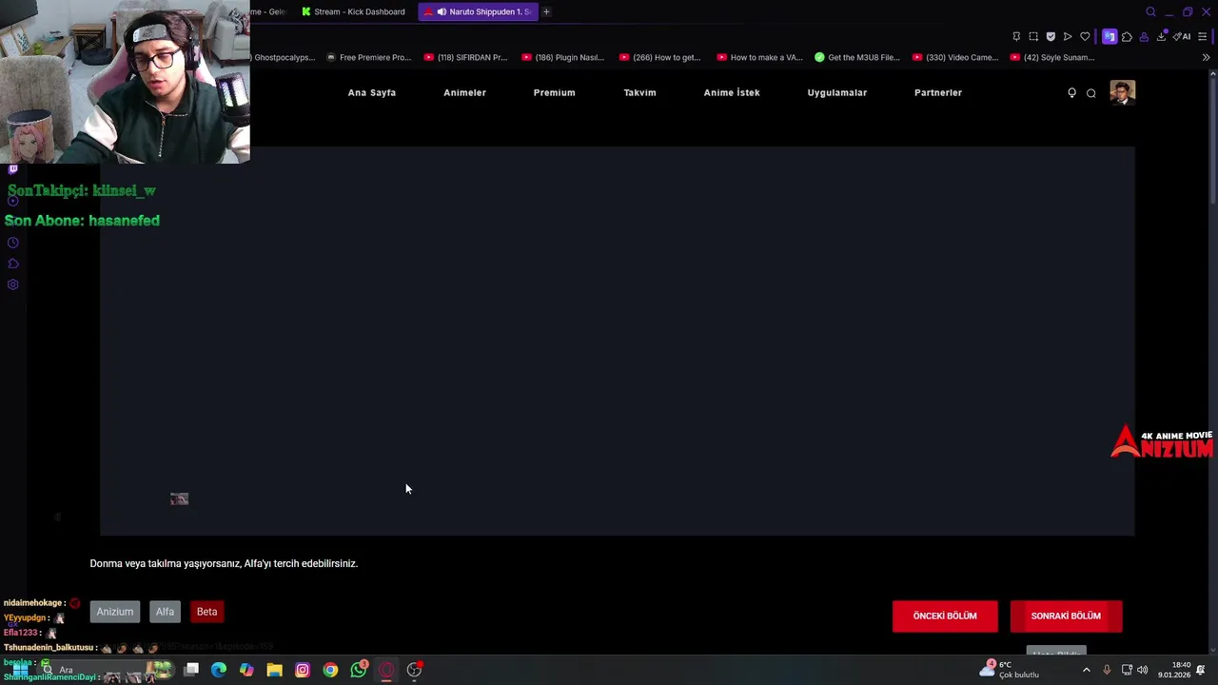
Task: Open Free Premiere Pro bookmark
Action: pyautogui.click(x=368, y=57)
